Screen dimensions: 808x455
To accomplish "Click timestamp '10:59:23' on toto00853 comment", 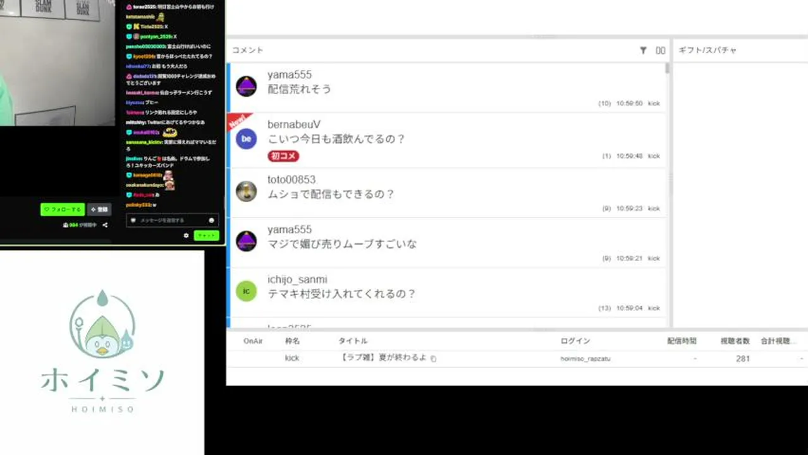I will point(630,209).
